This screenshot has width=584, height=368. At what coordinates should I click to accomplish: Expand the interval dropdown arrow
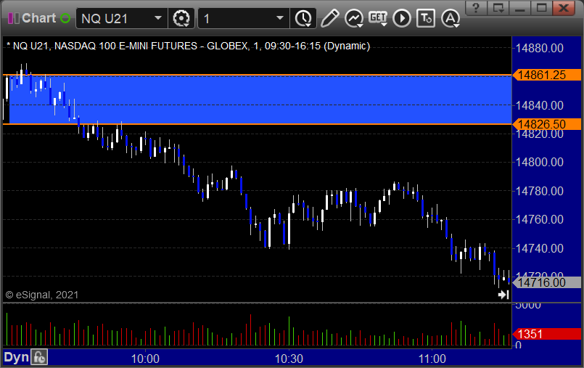click(x=280, y=18)
